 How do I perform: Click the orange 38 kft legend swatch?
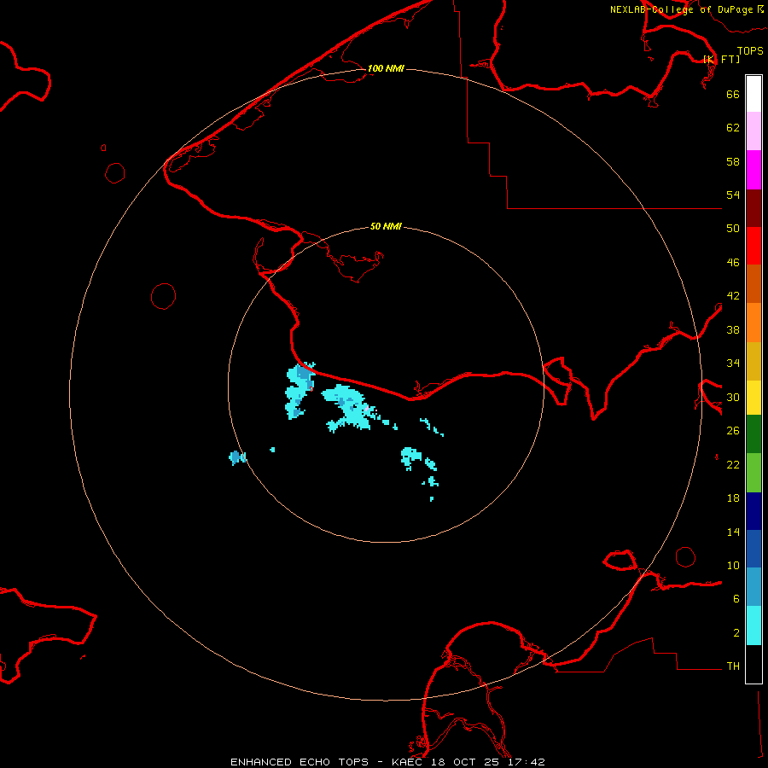tap(753, 323)
